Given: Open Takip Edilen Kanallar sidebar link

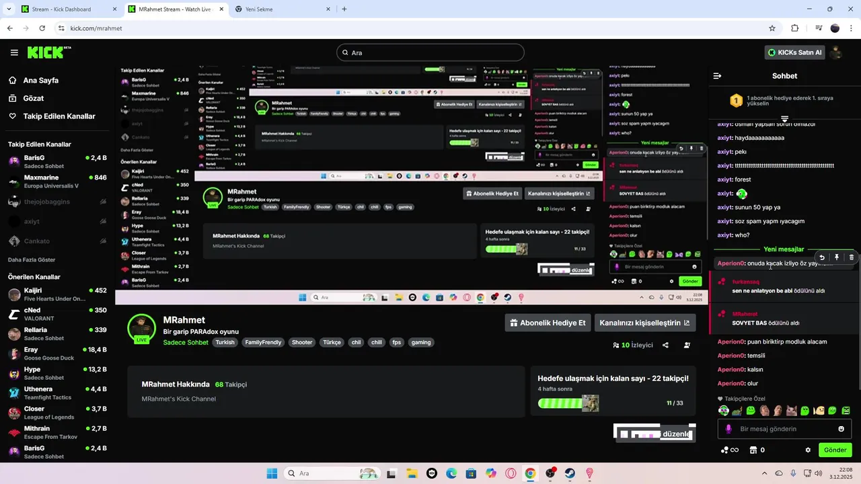Looking at the screenshot, I should click(52, 116).
